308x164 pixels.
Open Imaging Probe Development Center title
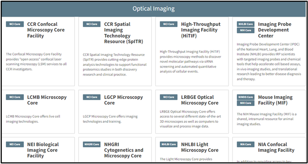click(x=274, y=30)
